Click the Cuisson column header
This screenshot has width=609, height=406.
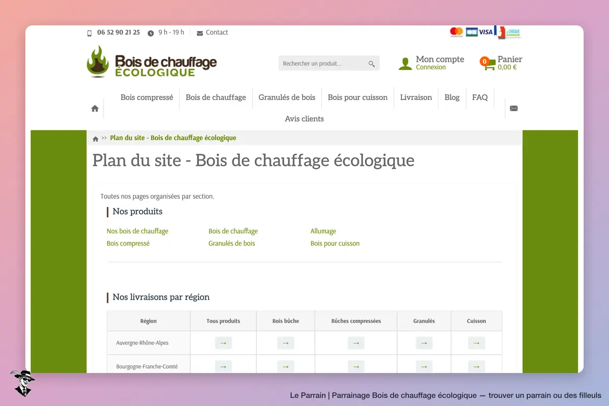(x=476, y=321)
